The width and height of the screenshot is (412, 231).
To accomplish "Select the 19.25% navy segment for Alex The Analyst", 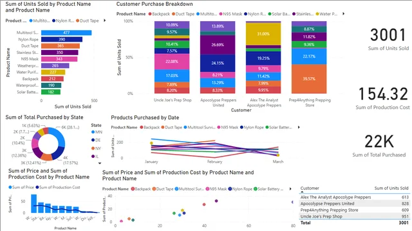I will [263, 58].
